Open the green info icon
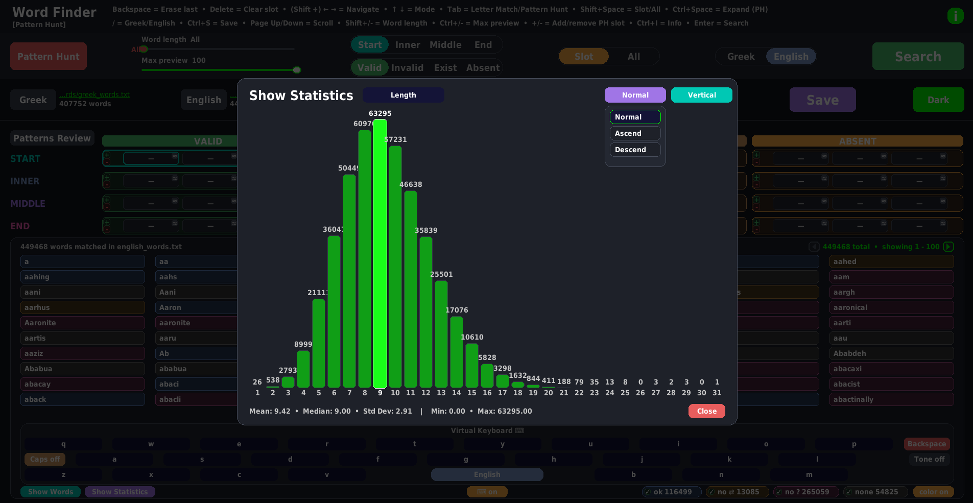This screenshot has height=503, width=973. pos(955,16)
